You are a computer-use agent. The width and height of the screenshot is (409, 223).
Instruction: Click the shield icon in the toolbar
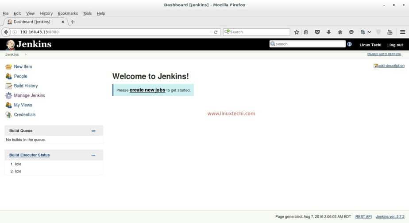(378, 32)
